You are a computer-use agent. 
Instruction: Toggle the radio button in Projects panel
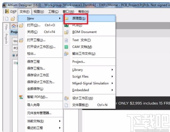14,55
